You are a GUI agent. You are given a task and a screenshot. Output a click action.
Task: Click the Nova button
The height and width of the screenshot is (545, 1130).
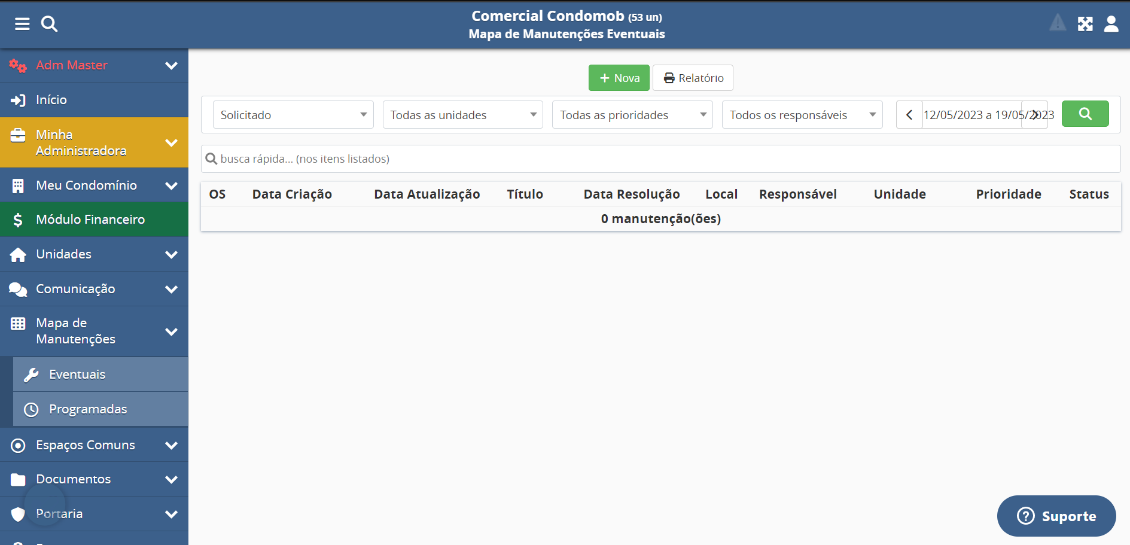[x=619, y=78]
